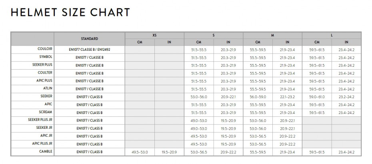This screenshot has height=164, width=372.
Task: Select the SEEKER PLUS JR row label
Action: tap(40, 120)
